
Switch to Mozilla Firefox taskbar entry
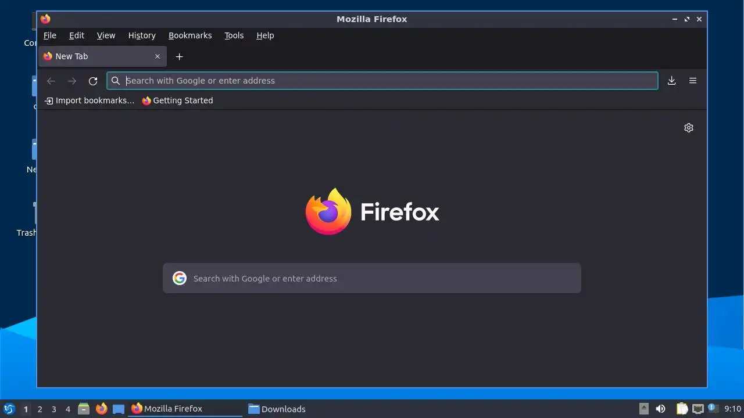point(185,409)
